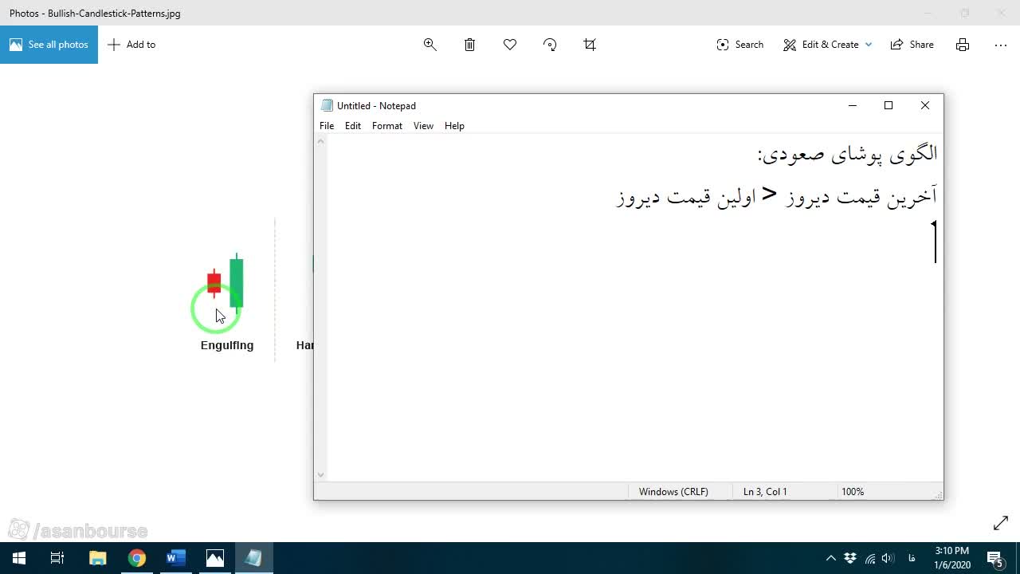Open the clock showing 3:10 PM

[x=952, y=558]
